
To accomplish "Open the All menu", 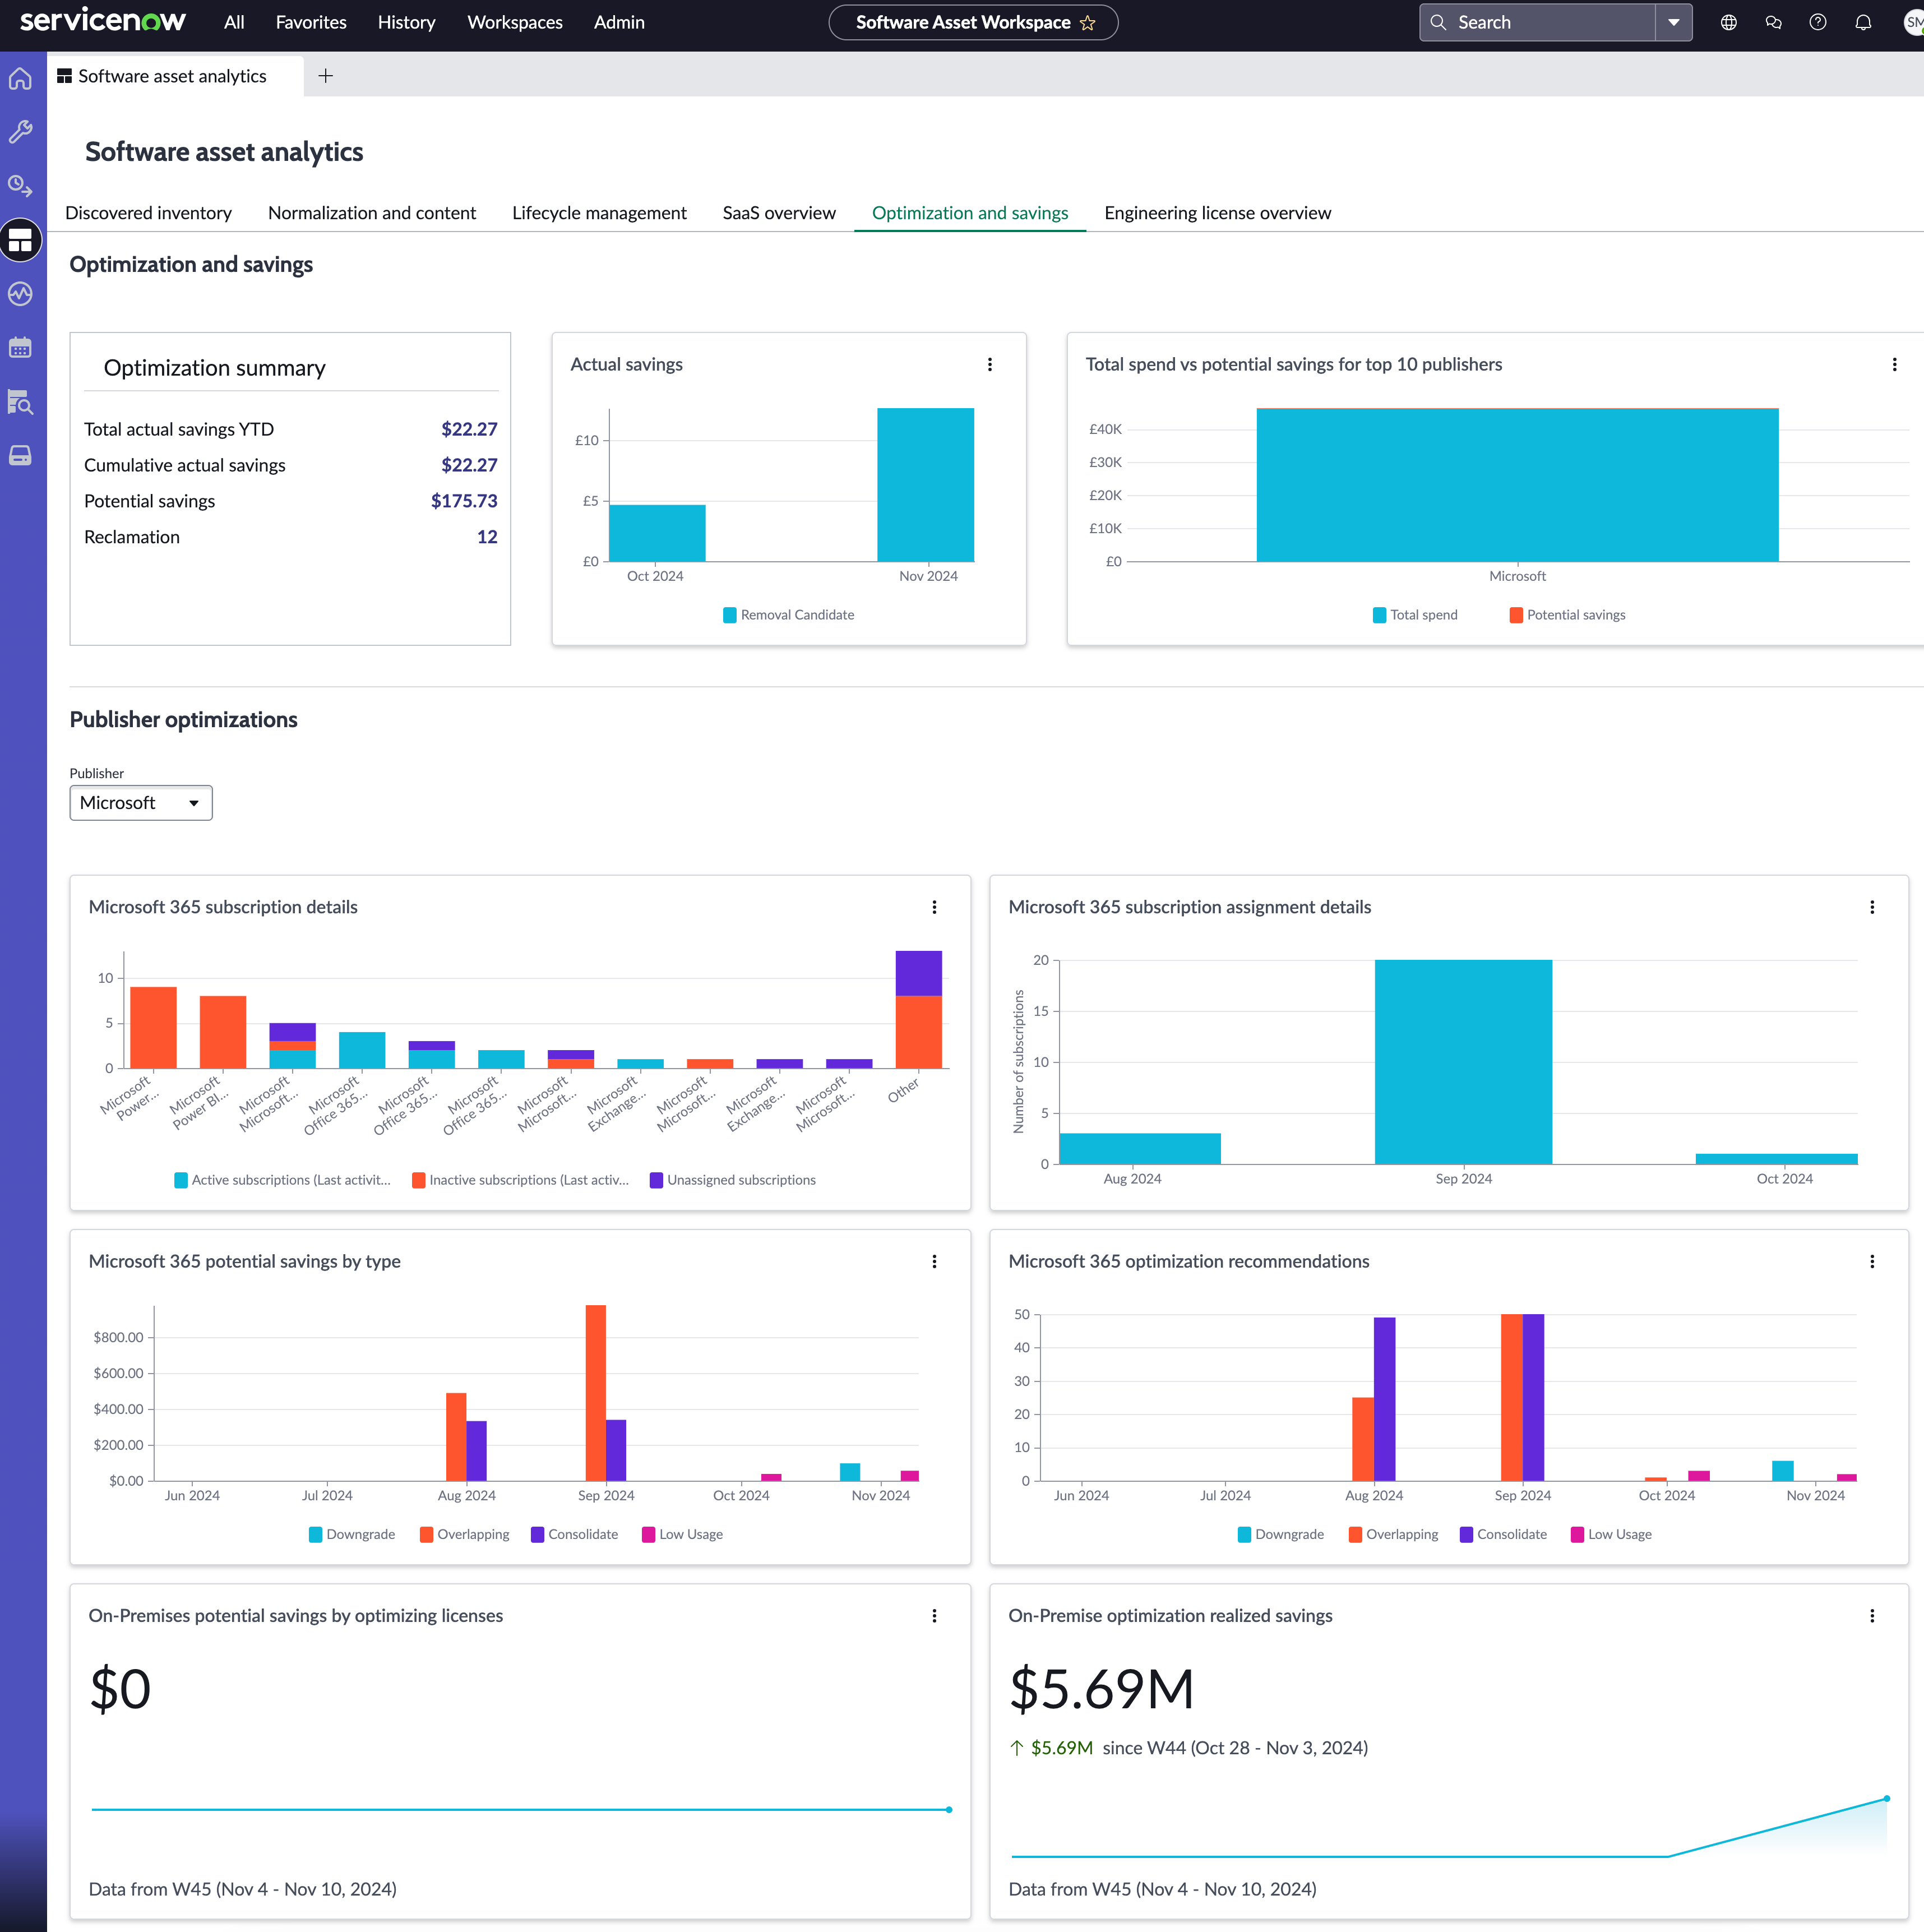I will [234, 22].
